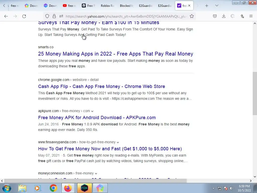Switch to the first E2Guardian tab
257x193 pixels.
coord(146,6)
